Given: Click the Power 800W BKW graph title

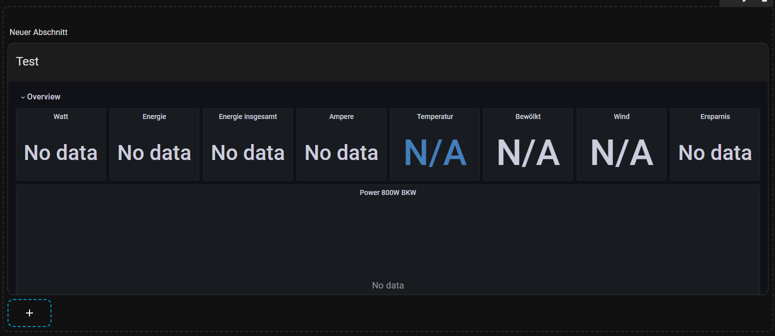Looking at the screenshot, I should click(388, 192).
